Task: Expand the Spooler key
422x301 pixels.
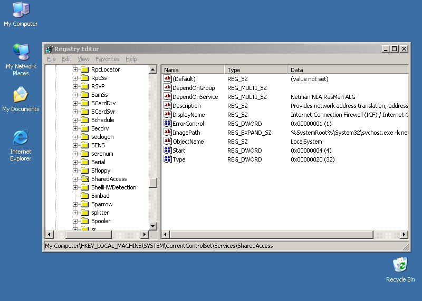Action: pos(75,221)
